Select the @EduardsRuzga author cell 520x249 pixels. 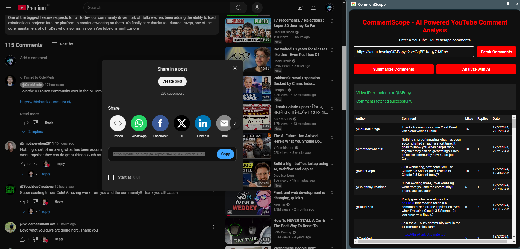(368, 129)
